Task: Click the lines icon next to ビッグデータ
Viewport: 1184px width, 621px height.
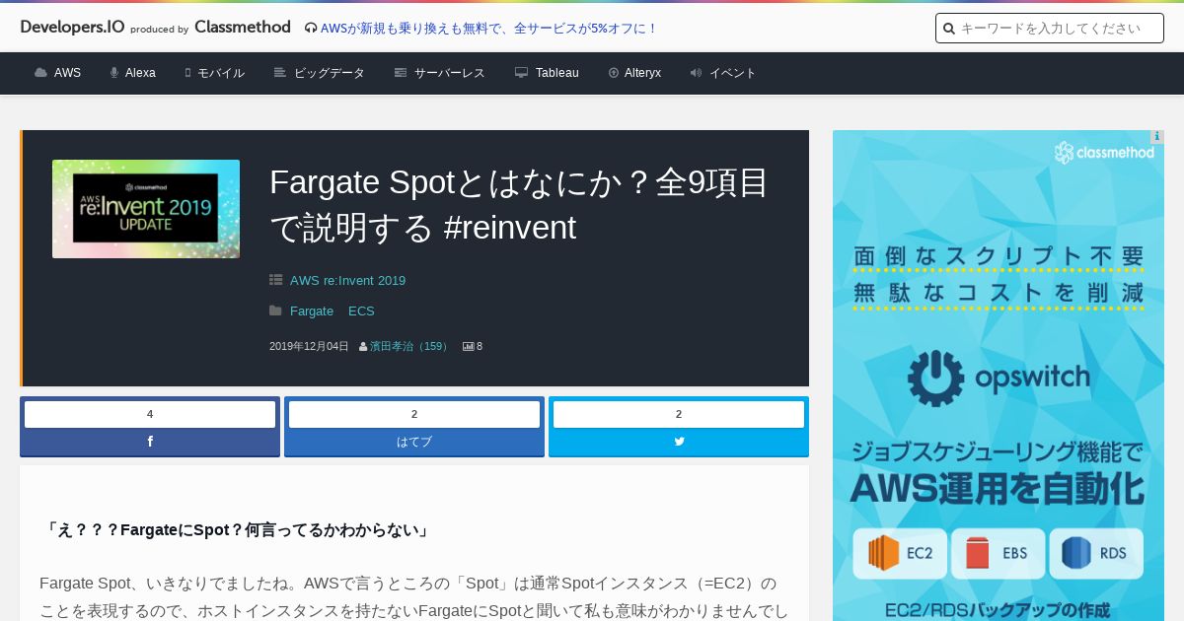Action: pyautogui.click(x=280, y=73)
